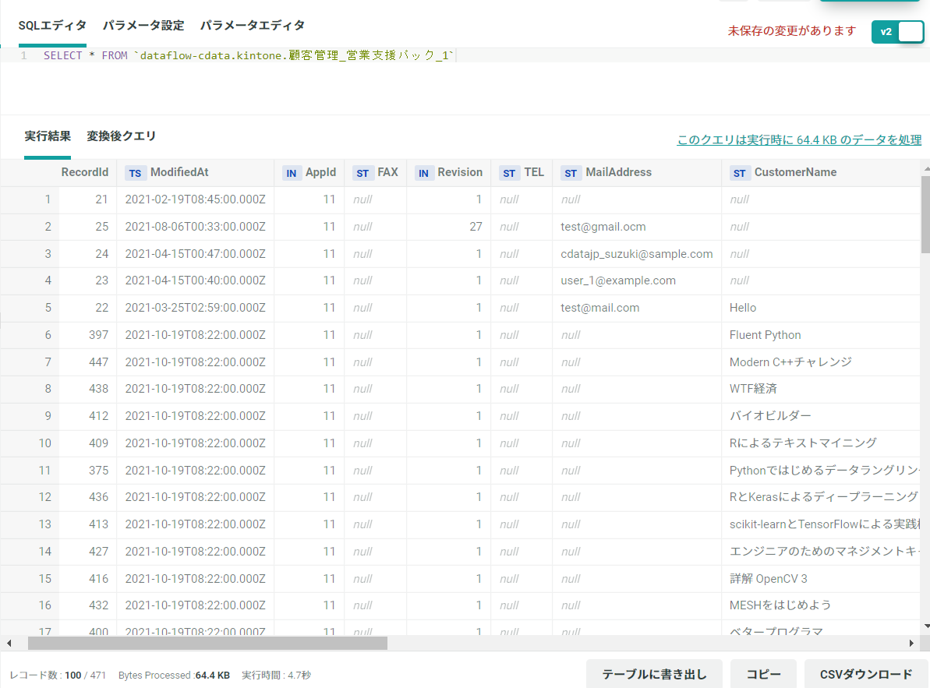The image size is (930, 688).
Task: Click the IN type badge beside Revision
Action: 423,173
